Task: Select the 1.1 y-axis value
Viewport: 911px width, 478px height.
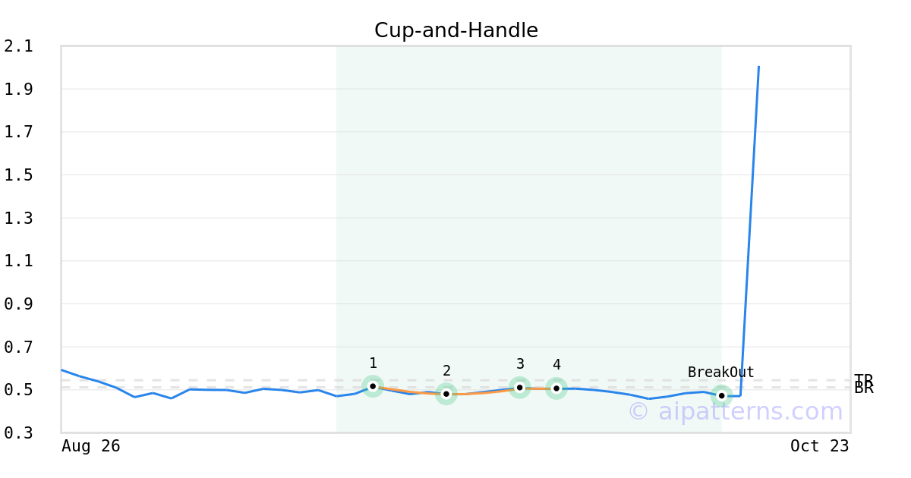Action: (18, 261)
